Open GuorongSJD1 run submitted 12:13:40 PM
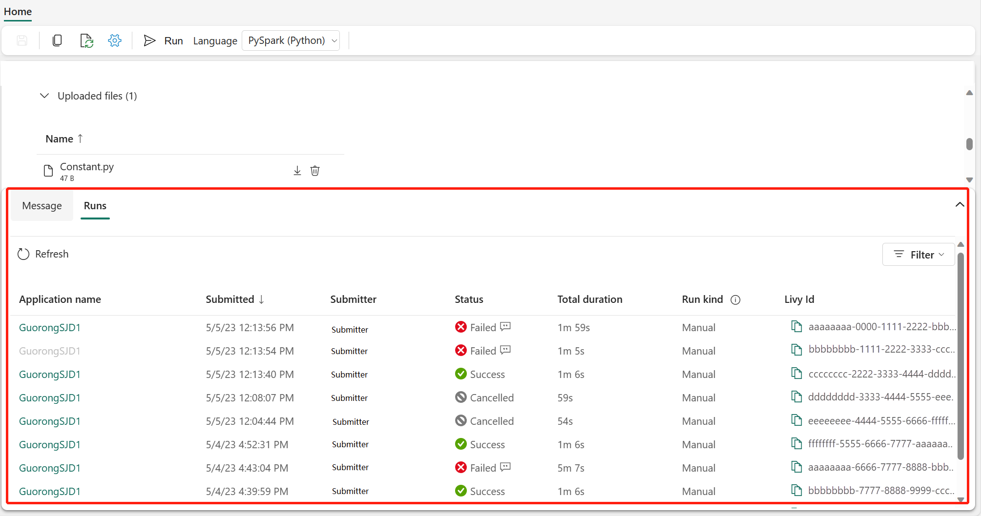The image size is (981, 516). 50,375
